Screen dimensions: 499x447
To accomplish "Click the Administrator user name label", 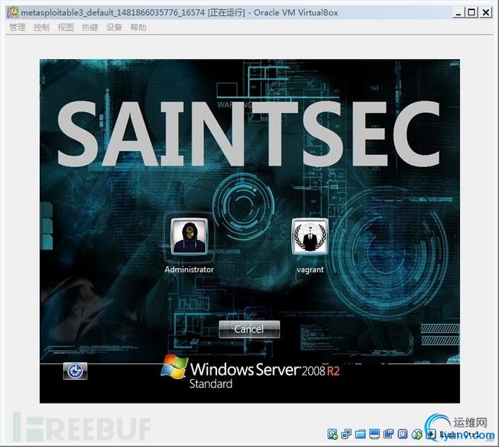I will (x=189, y=270).
